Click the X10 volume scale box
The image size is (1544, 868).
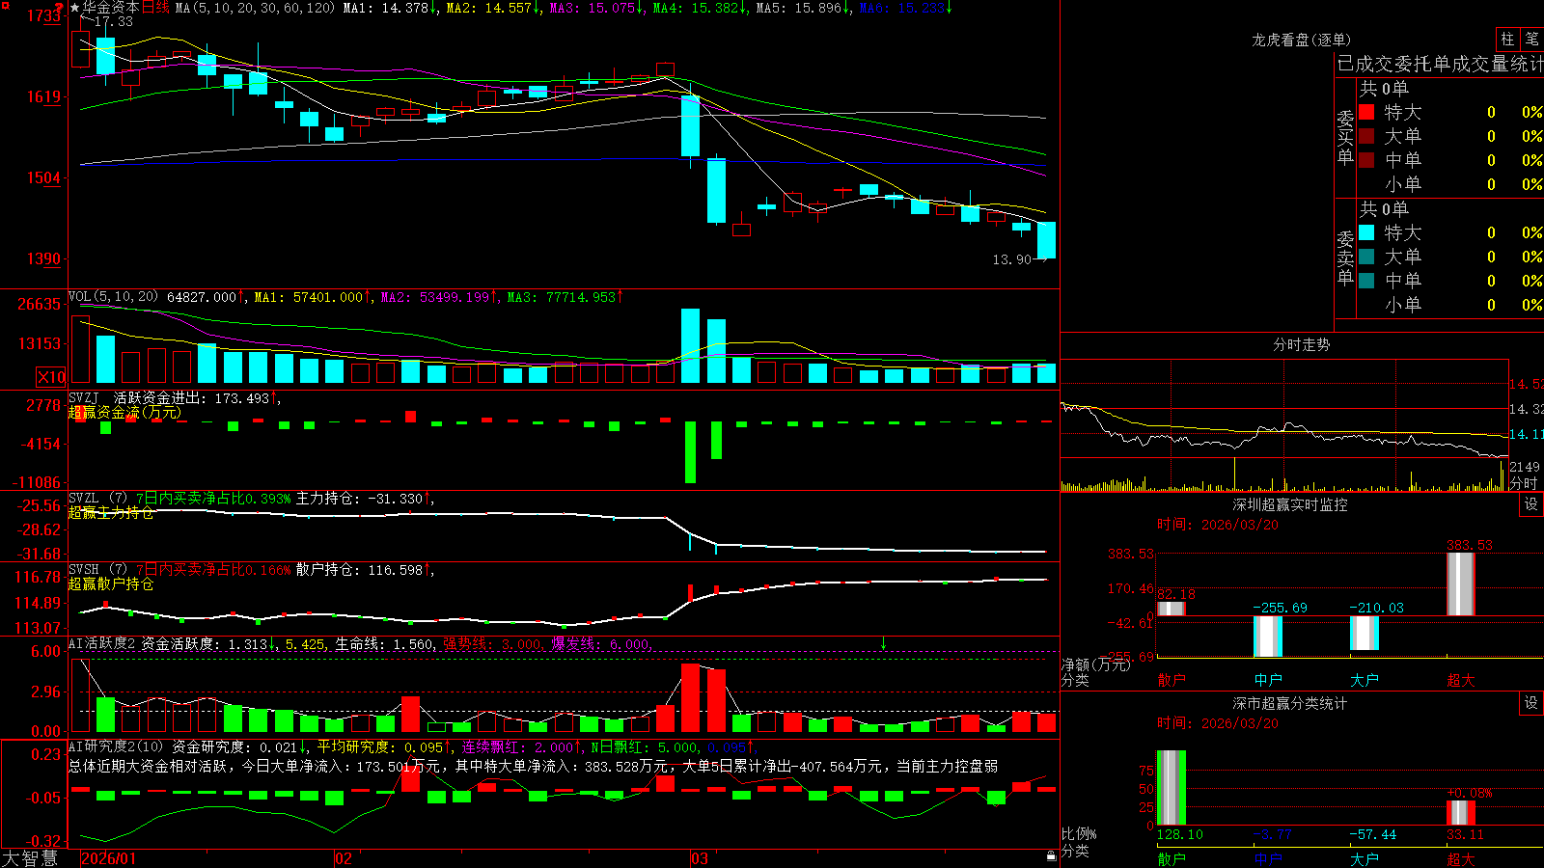pos(51,377)
